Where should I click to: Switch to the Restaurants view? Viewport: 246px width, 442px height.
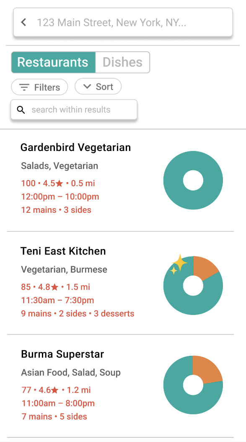[x=53, y=62]
